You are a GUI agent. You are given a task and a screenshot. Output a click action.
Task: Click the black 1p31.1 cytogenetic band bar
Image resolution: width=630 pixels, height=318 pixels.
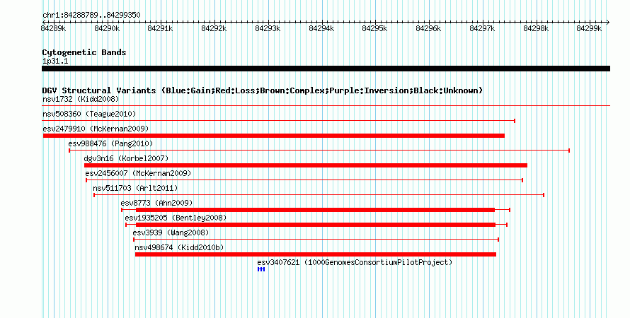click(x=326, y=69)
